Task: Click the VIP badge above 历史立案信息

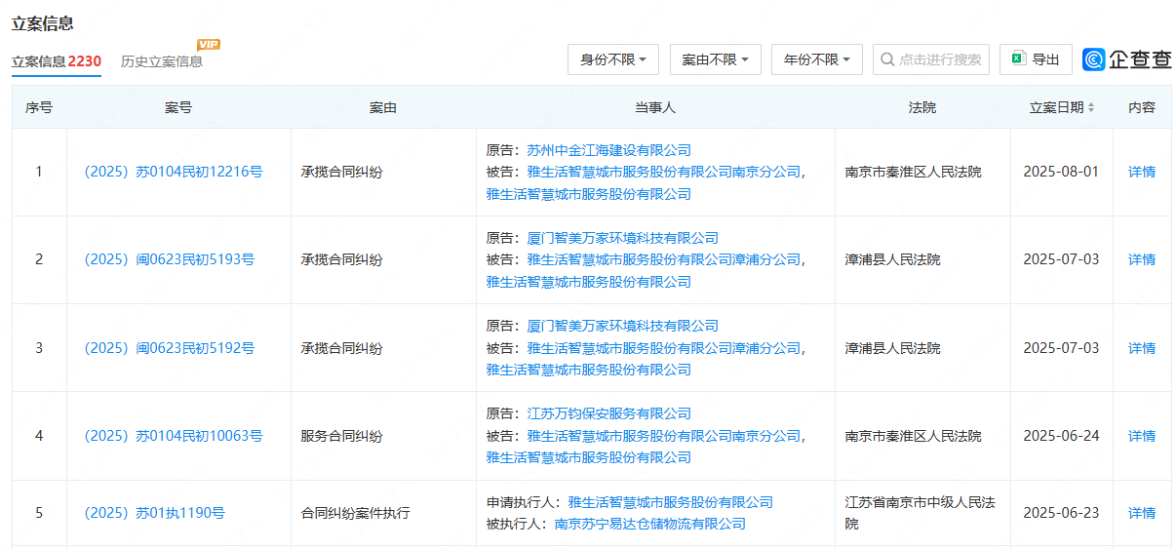Action: (209, 44)
